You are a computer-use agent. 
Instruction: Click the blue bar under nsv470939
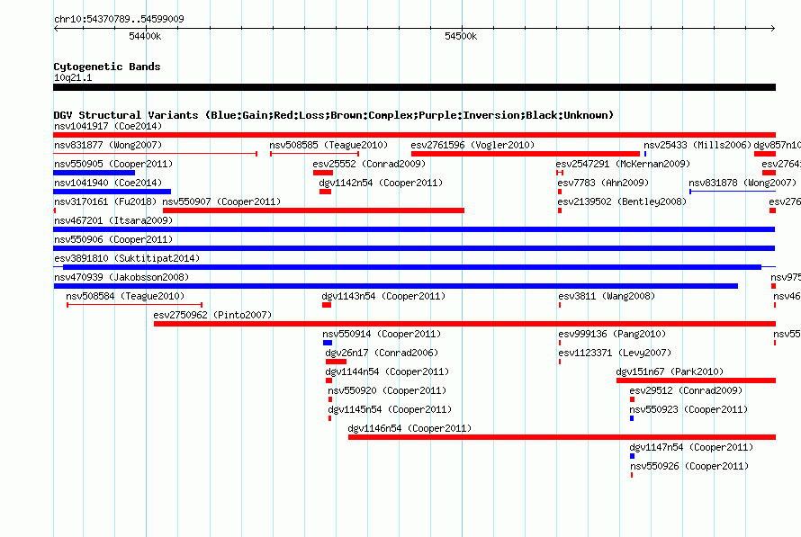click(396, 286)
